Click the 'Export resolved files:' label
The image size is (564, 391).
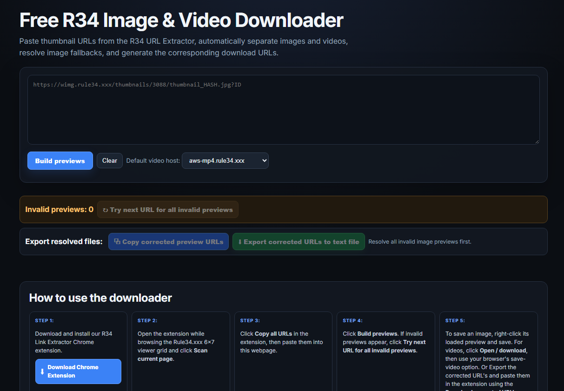[x=64, y=242]
